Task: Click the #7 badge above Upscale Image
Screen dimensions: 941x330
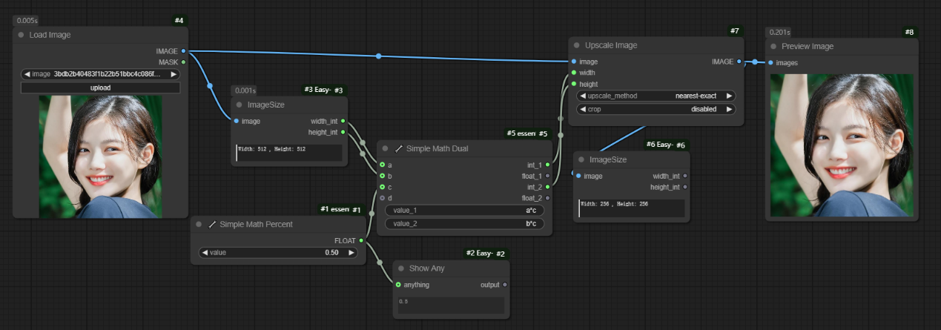Action: [733, 30]
